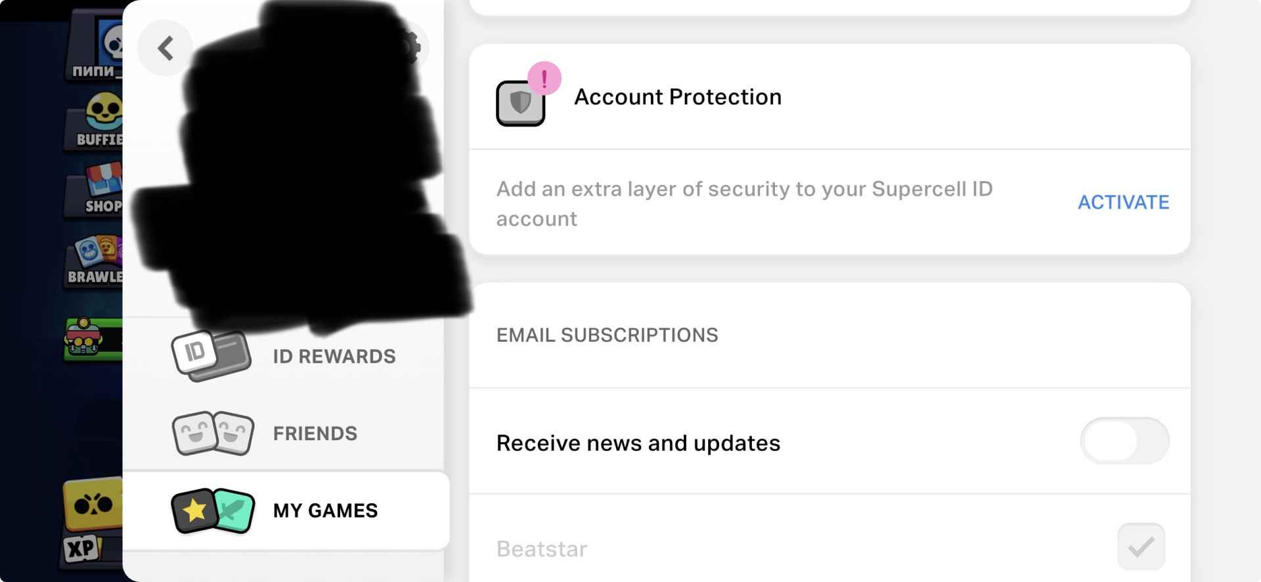Open the FRIENDS menu item

[x=315, y=434]
